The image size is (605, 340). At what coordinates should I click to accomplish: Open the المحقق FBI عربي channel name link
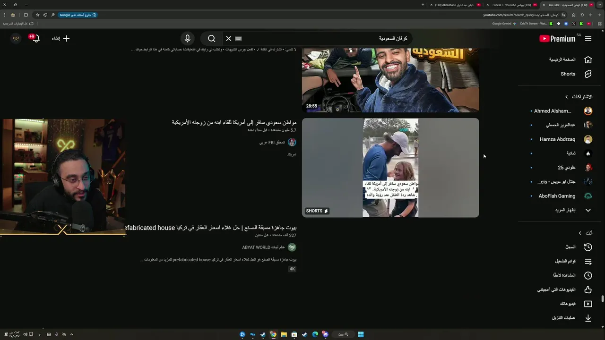272,142
